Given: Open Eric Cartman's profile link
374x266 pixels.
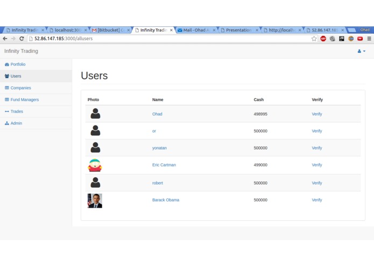Looking at the screenshot, I should click(x=164, y=165).
